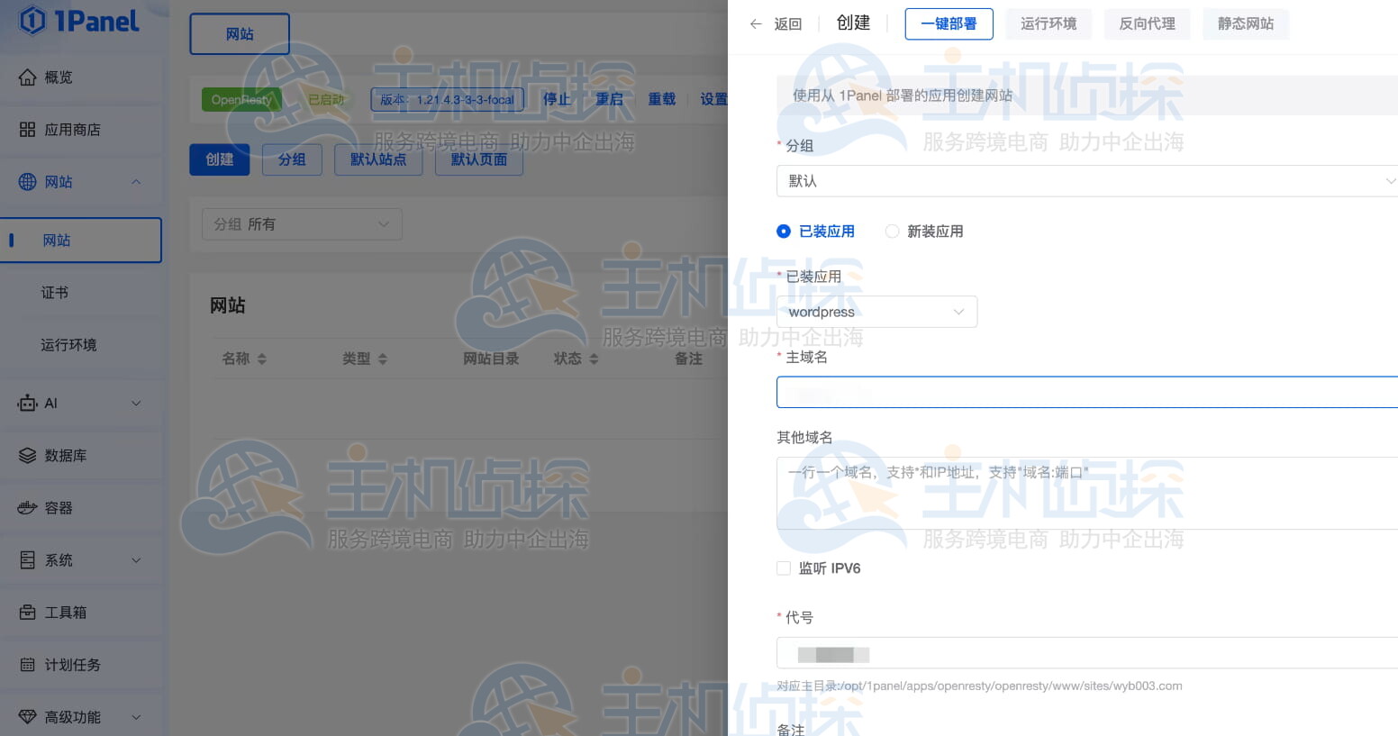The height and width of the screenshot is (736, 1398).
Task: Open the AI section icon in sidebar
Action: coord(28,404)
